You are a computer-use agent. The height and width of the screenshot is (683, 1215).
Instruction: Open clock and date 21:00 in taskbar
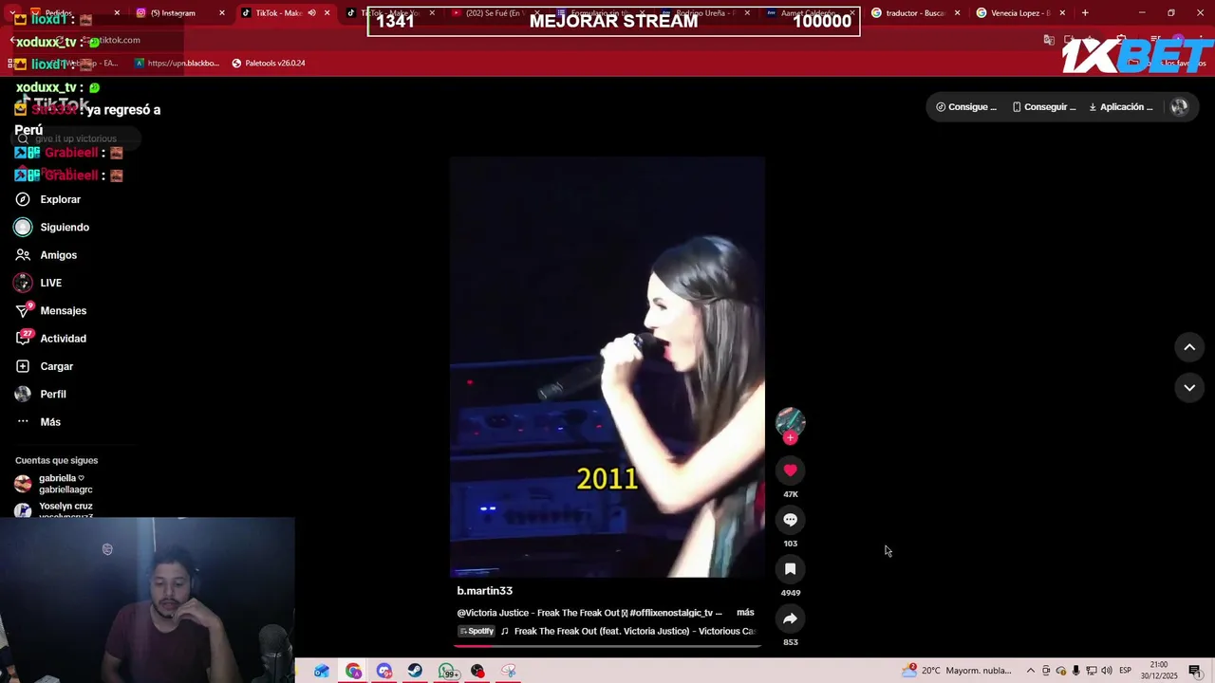coord(1158,671)
